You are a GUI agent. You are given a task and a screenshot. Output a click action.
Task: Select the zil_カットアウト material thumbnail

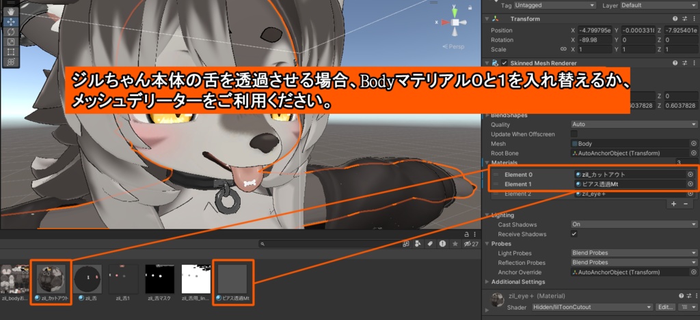tap(51, 279)
